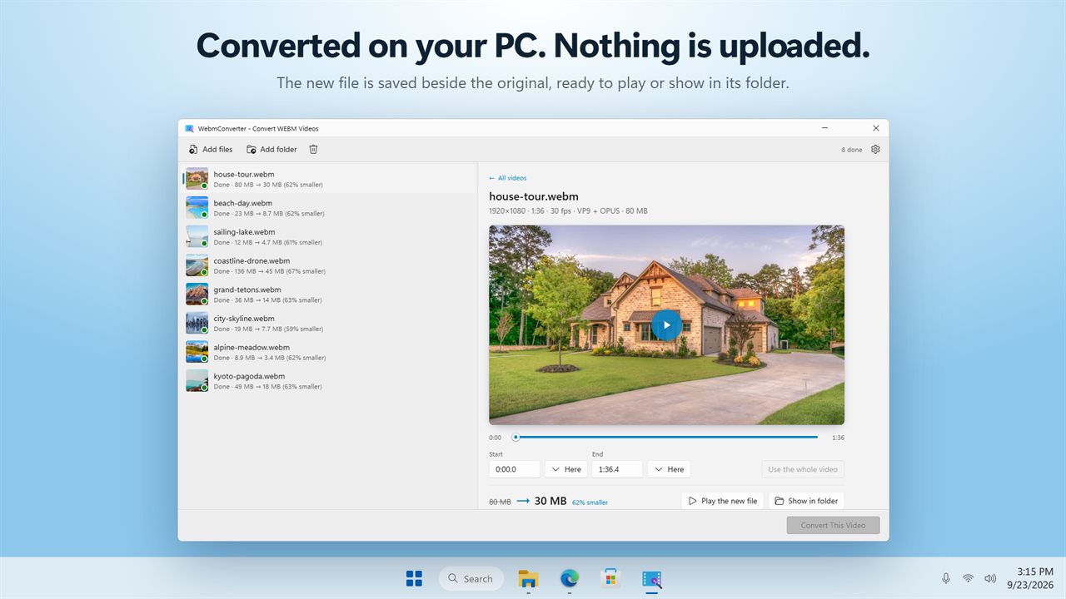The image size is (1066, 599).
Task: Click the volume speaker icon in tray
Action: tap(990, 578)
